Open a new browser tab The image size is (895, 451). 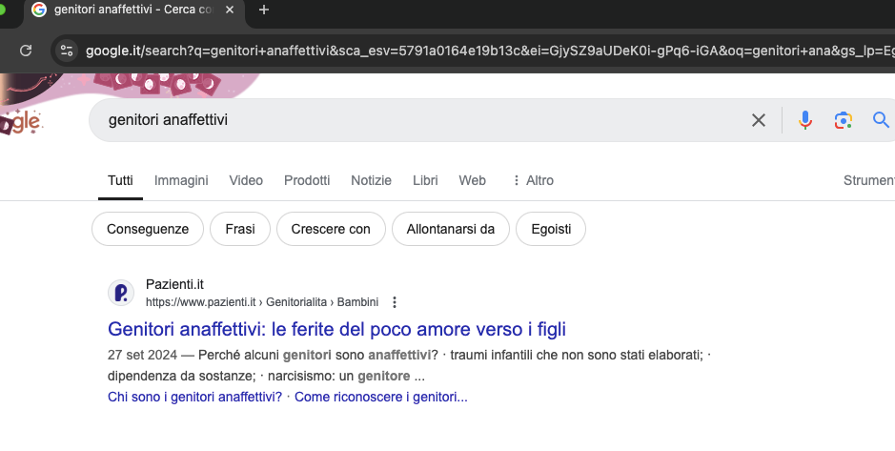click(264, 10)
